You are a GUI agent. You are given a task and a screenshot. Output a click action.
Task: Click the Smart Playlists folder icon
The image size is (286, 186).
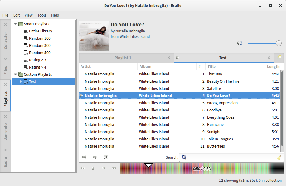(21, 24)
